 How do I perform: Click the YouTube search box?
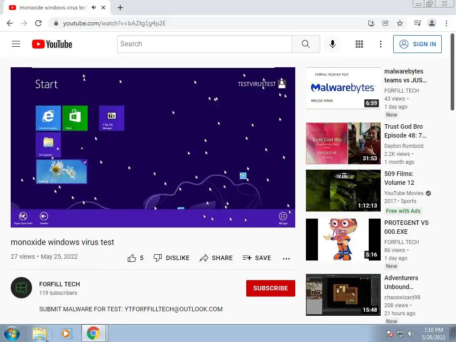(x=204, y=44)
